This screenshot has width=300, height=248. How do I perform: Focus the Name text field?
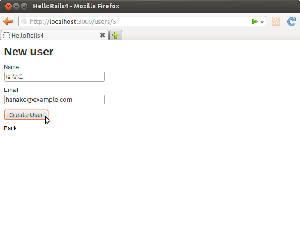pyautogui.click(x=54, y=77)
